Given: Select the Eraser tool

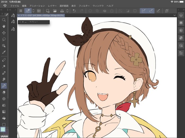Looking at the screenshot, I should click(4, 92).
